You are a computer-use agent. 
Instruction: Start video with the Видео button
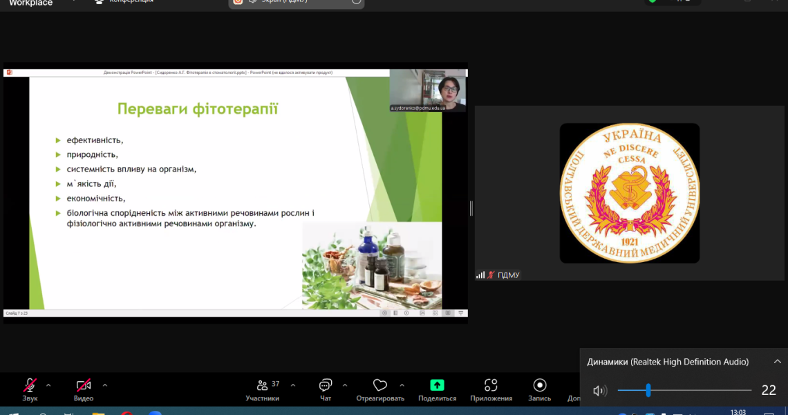[x=84, y=390]
